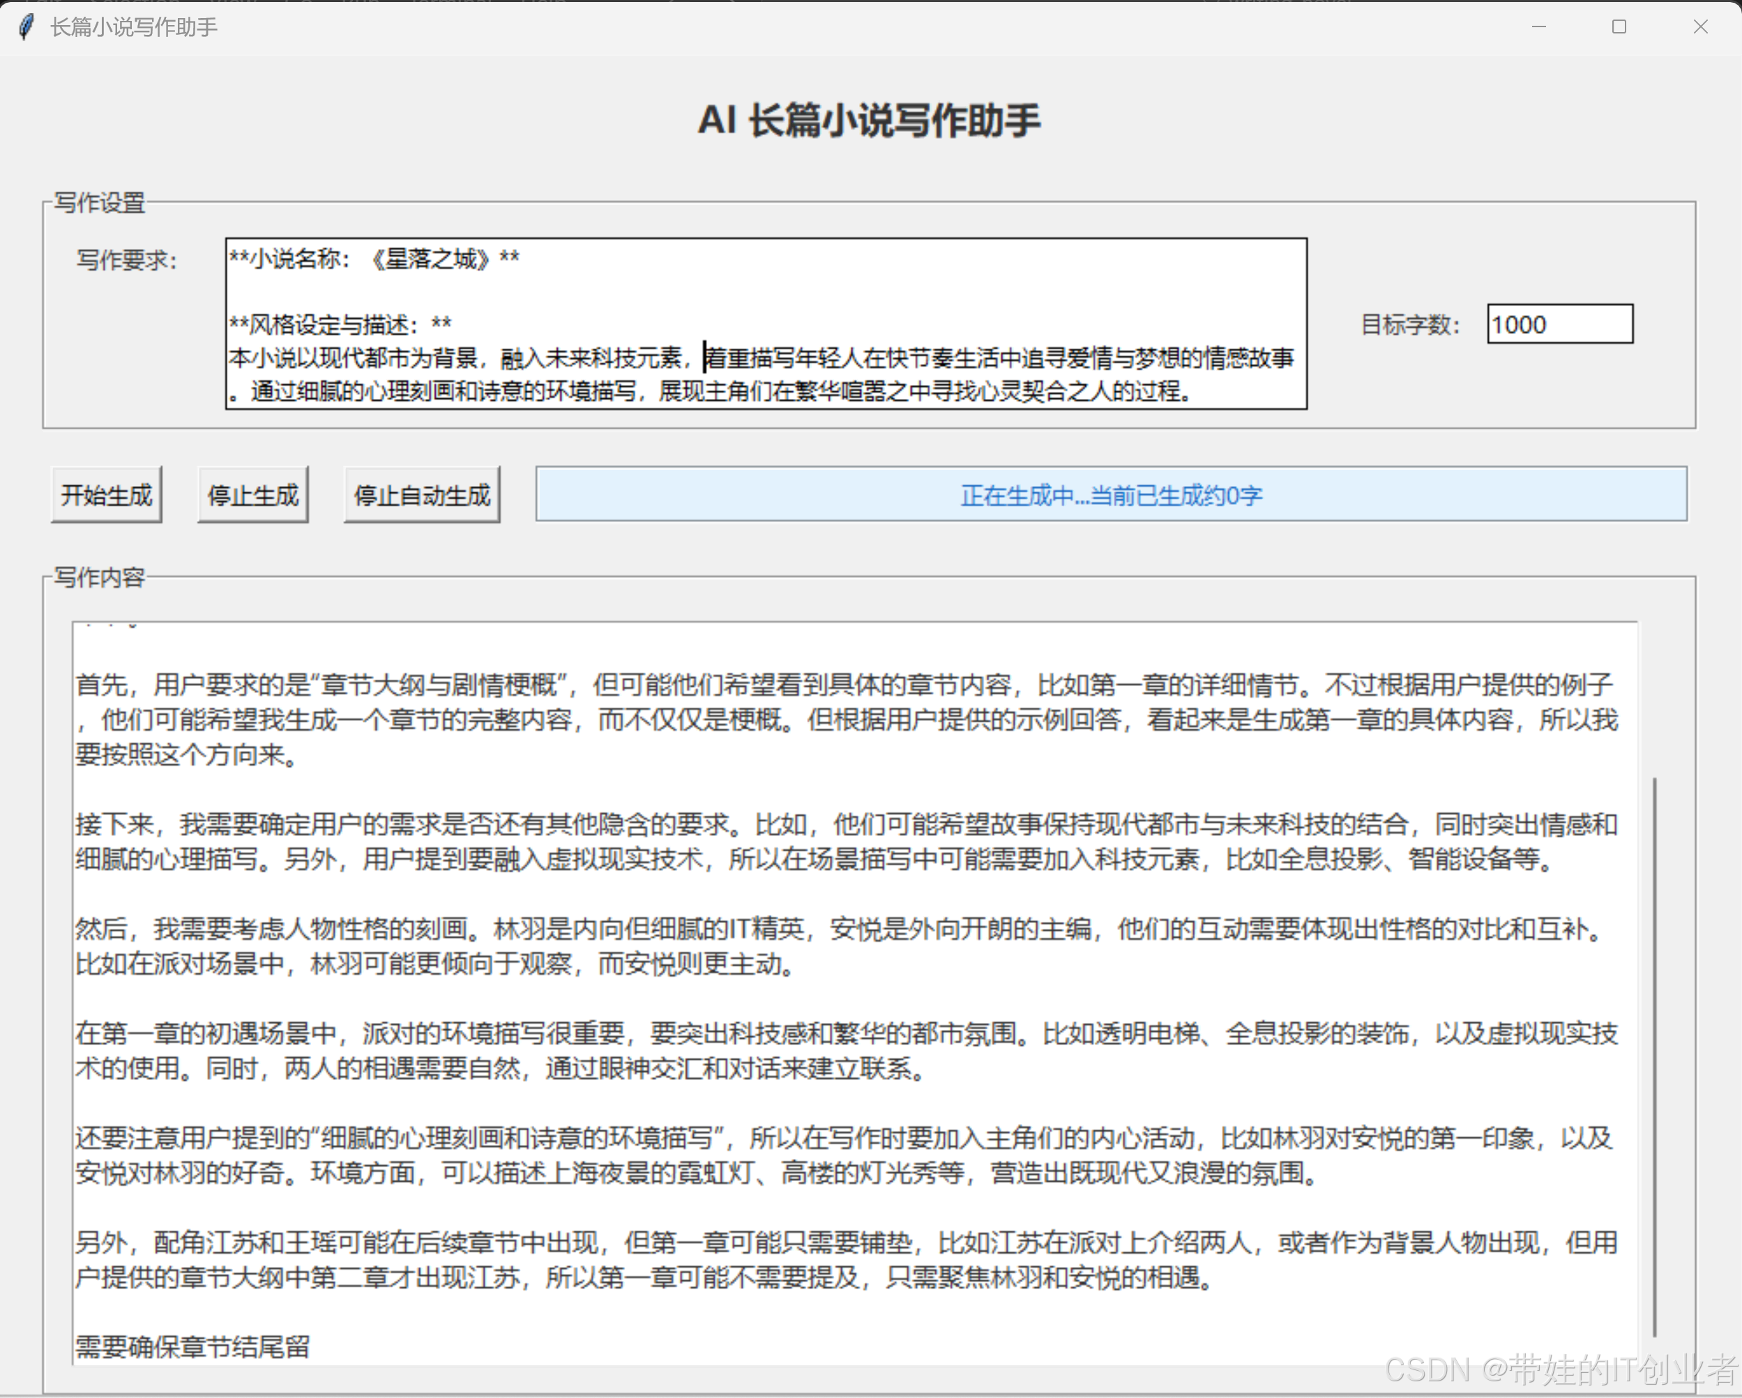Click paragraph starting with 还要注意用户提到的
Screen dimensions: 1742x1398
click(845, 1155)
